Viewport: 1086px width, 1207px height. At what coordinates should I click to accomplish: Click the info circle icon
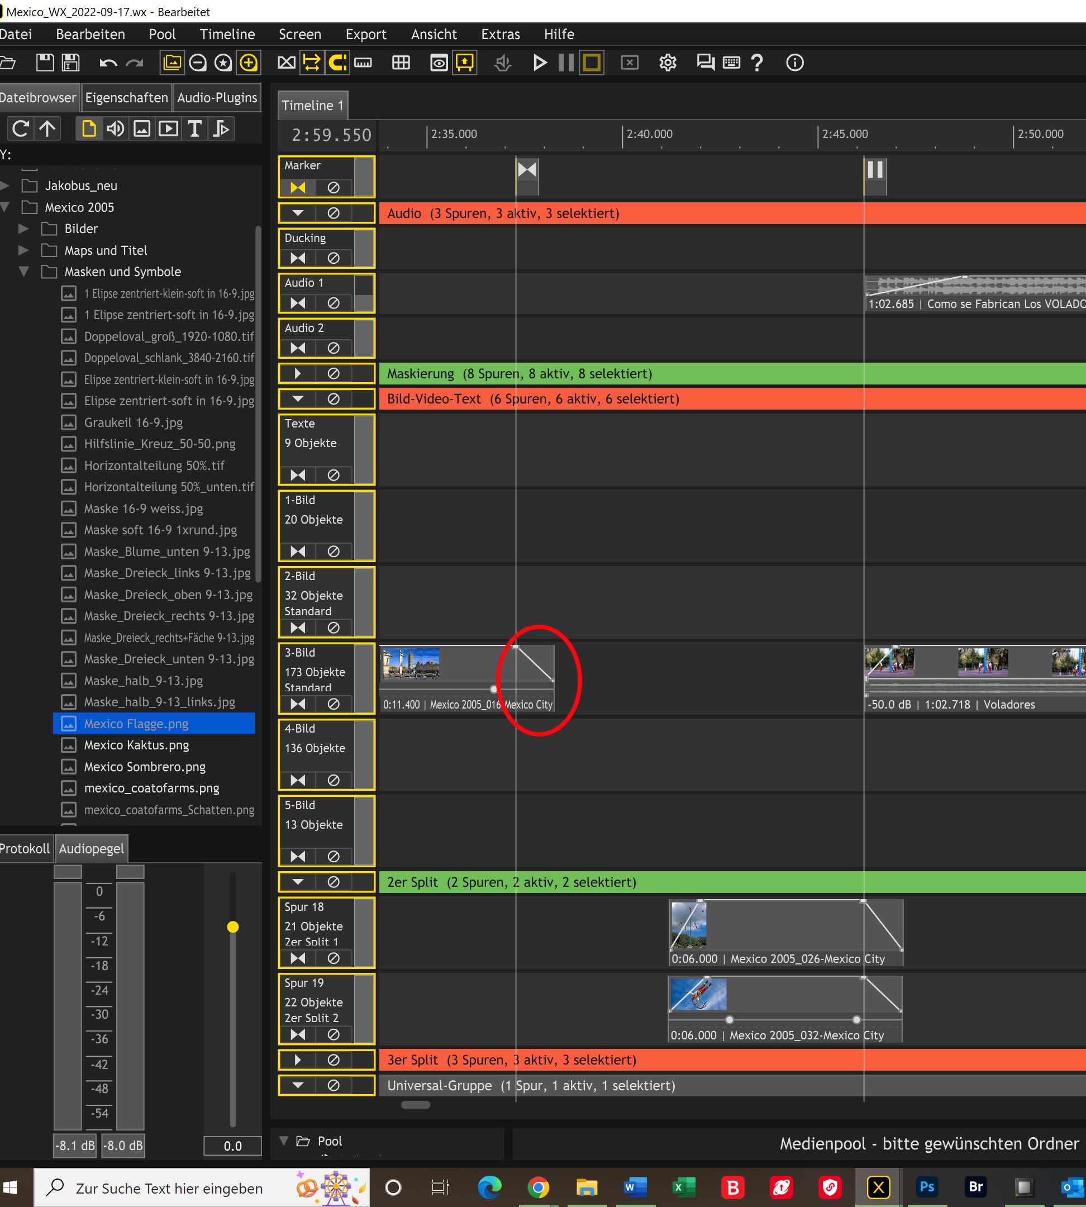794,63
